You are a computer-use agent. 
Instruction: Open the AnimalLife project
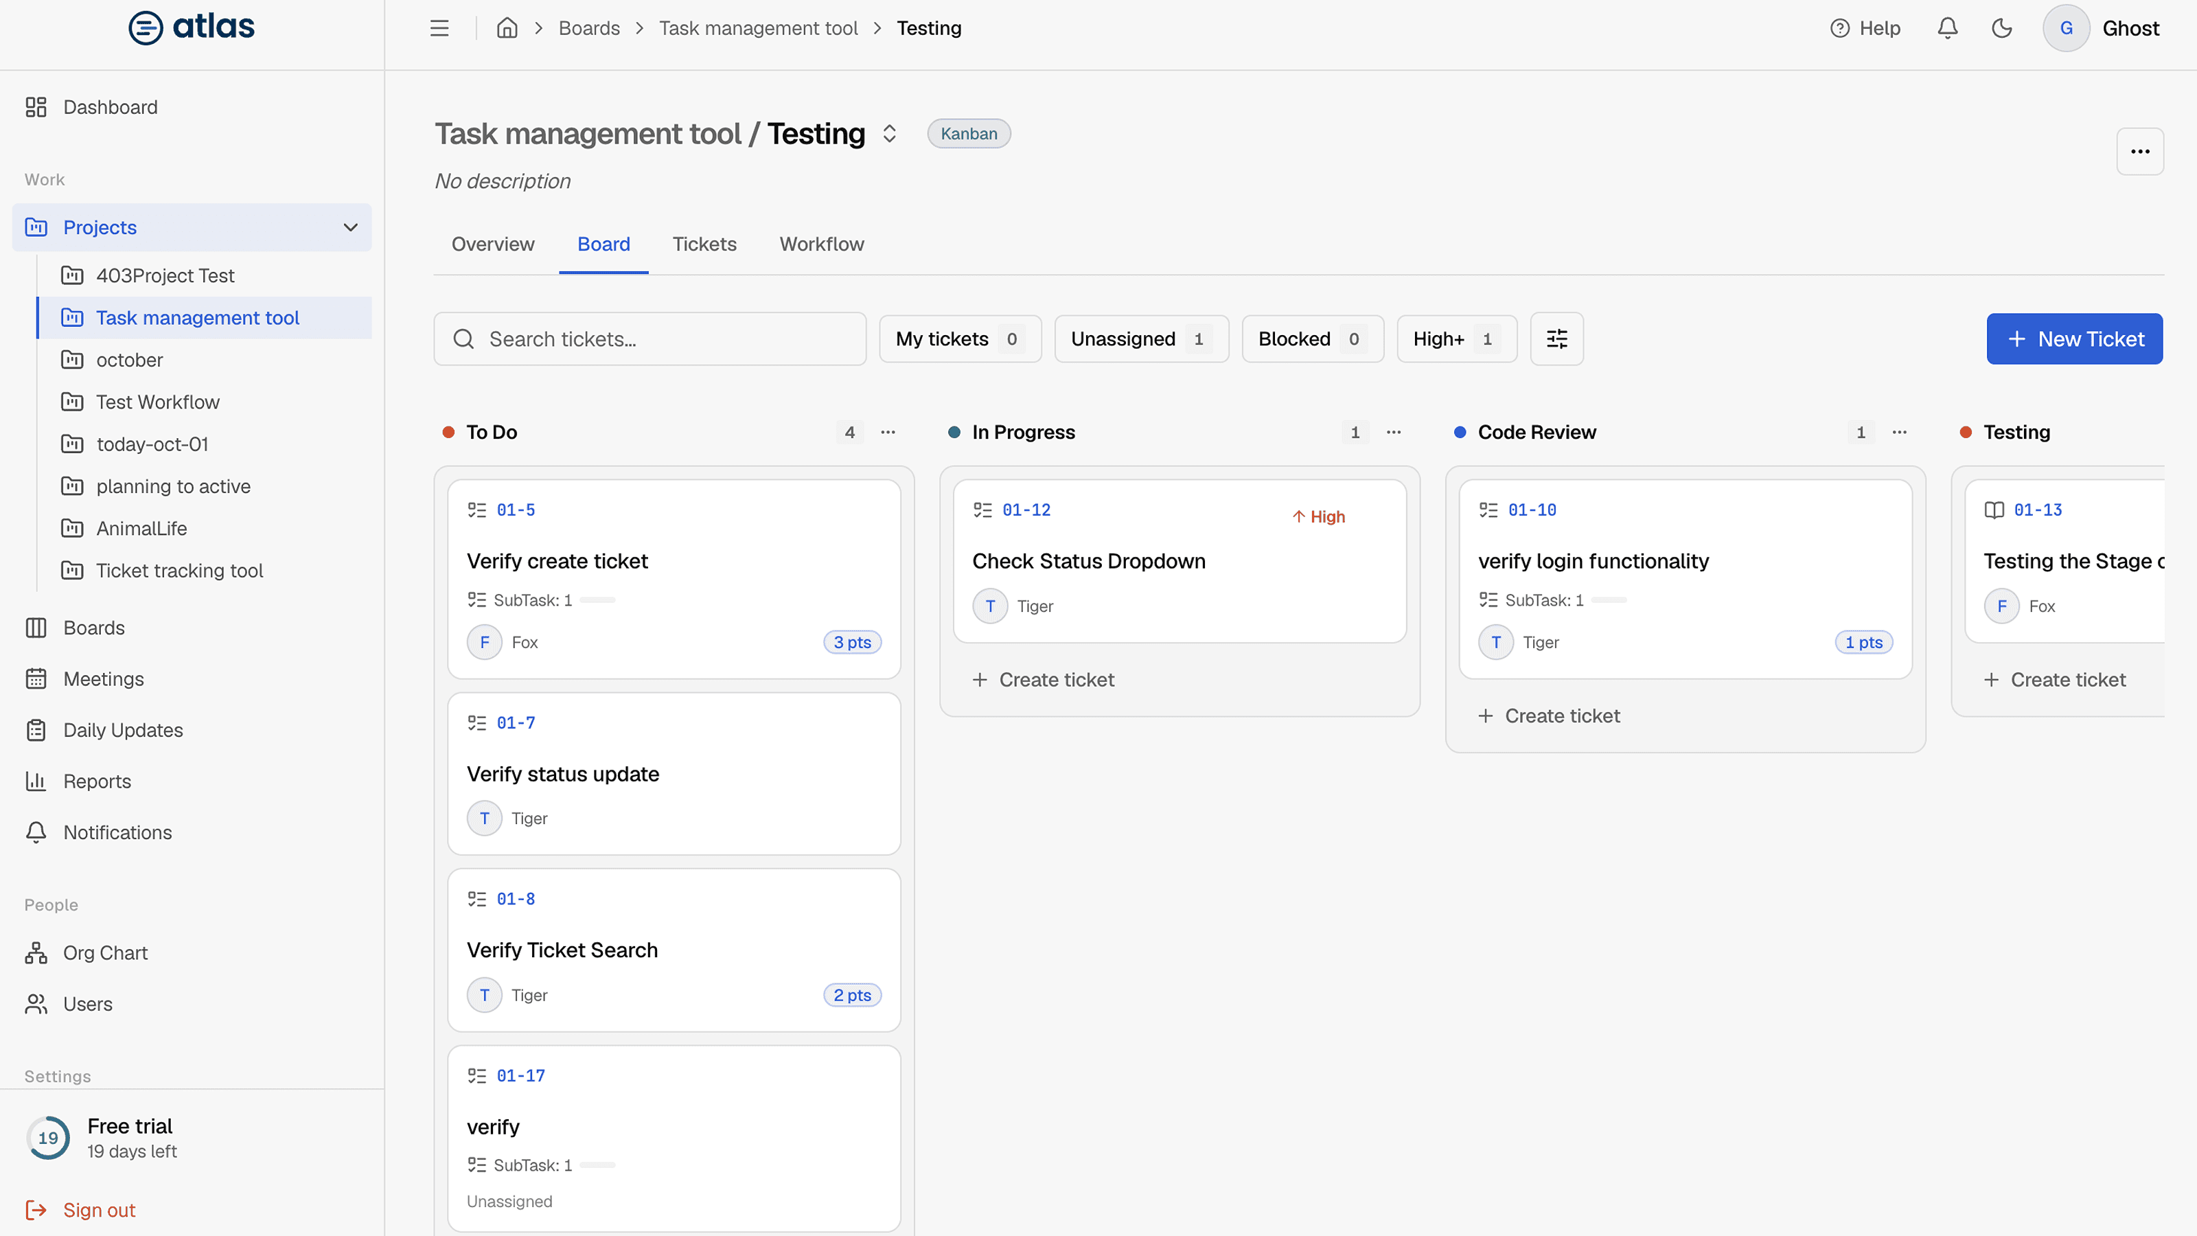click(205, 529)
